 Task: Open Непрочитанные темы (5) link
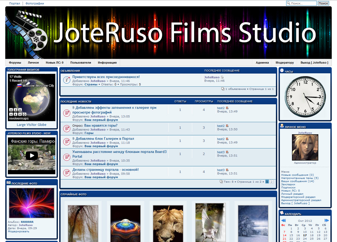point(300,178)
